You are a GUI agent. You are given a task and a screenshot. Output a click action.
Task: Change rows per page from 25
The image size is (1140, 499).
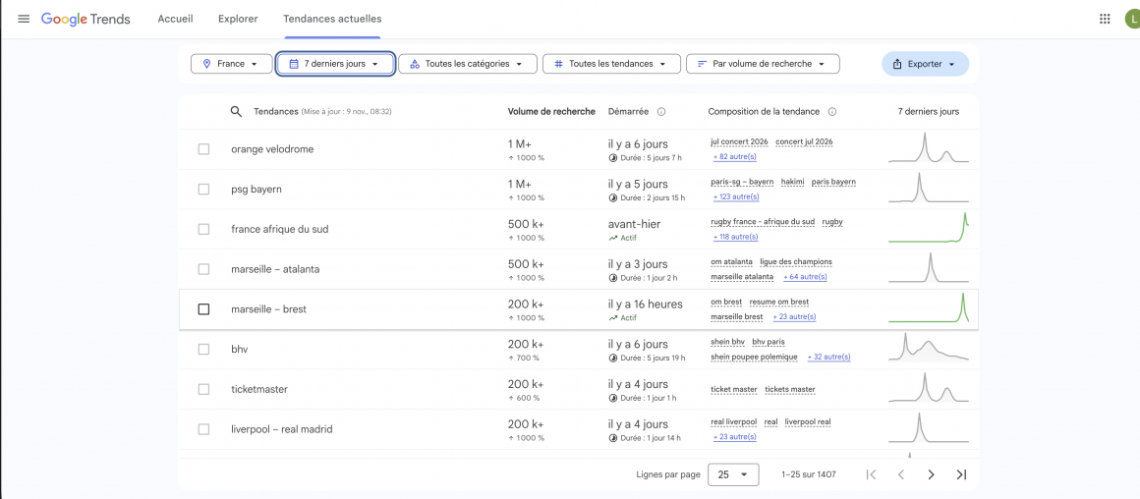[x=733, y=474]
